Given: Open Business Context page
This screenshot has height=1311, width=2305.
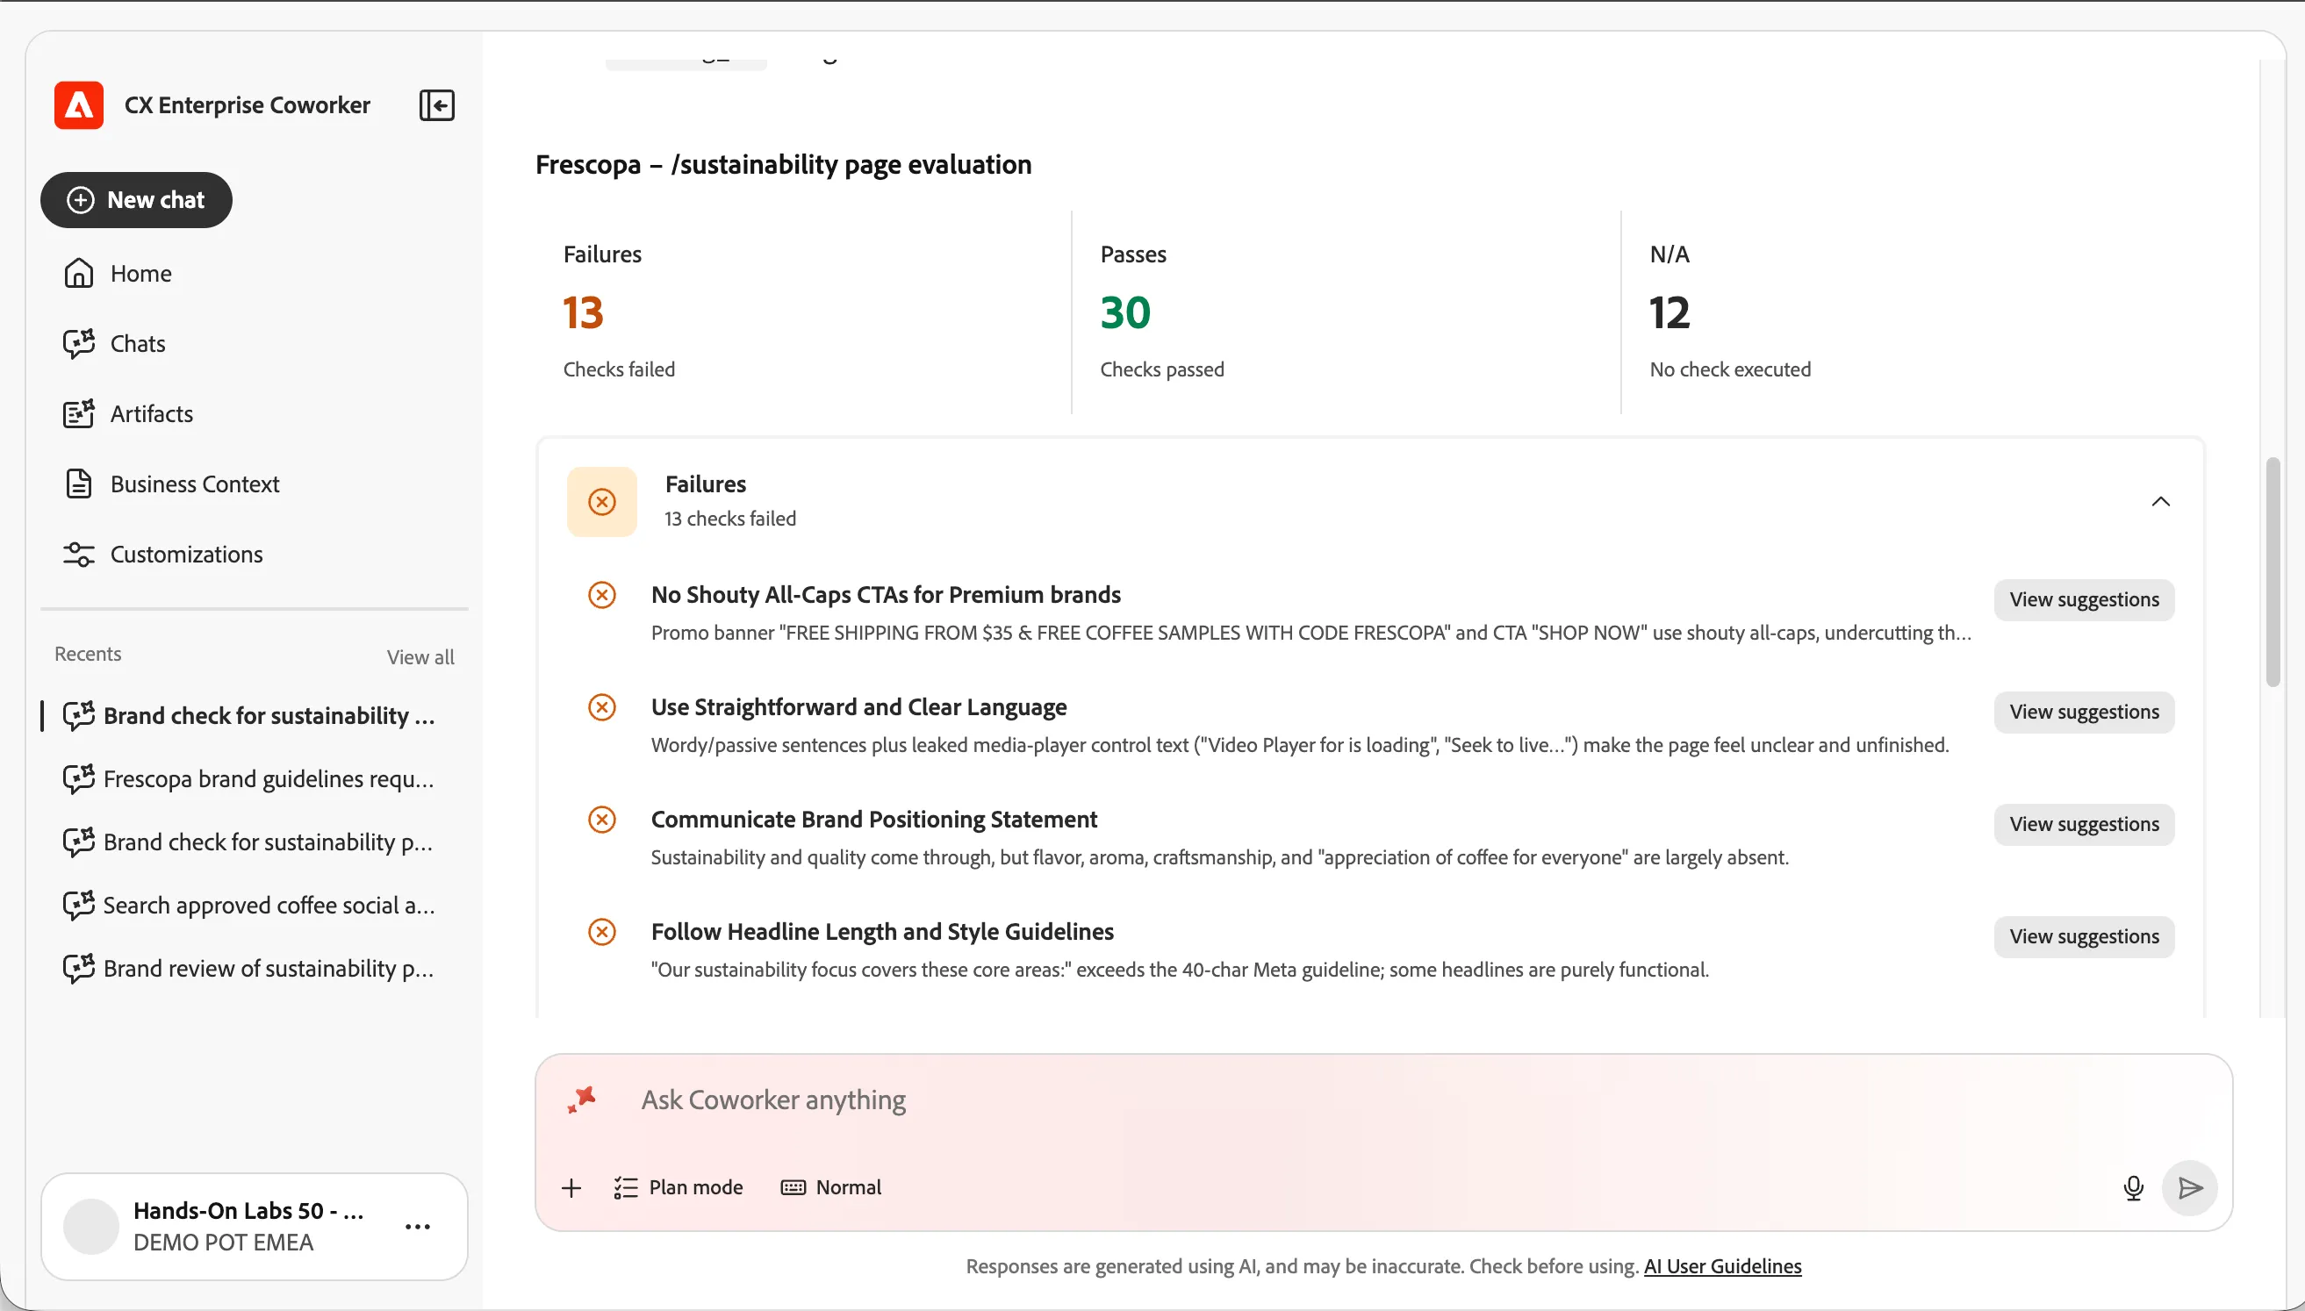Looking at the screenshot, I should tap(171, 484).
